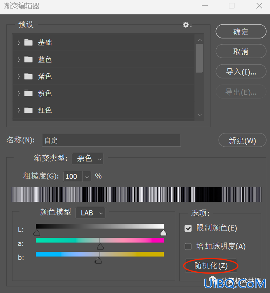Click the 粗糙度 value field showing 100
Viewport: 270px width, 293px height.
click(x=73, y=177)
